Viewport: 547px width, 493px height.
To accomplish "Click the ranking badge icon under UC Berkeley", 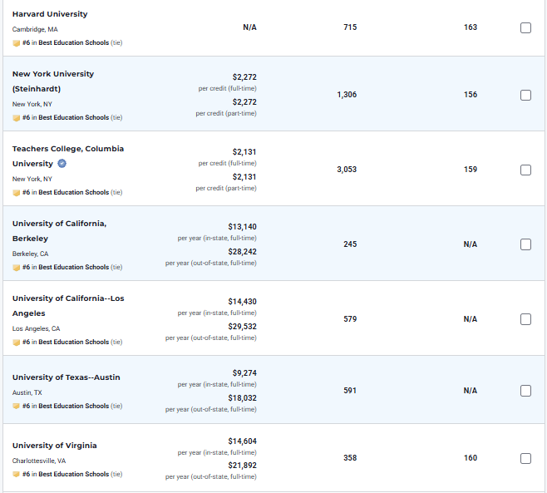I will point(16,267).
